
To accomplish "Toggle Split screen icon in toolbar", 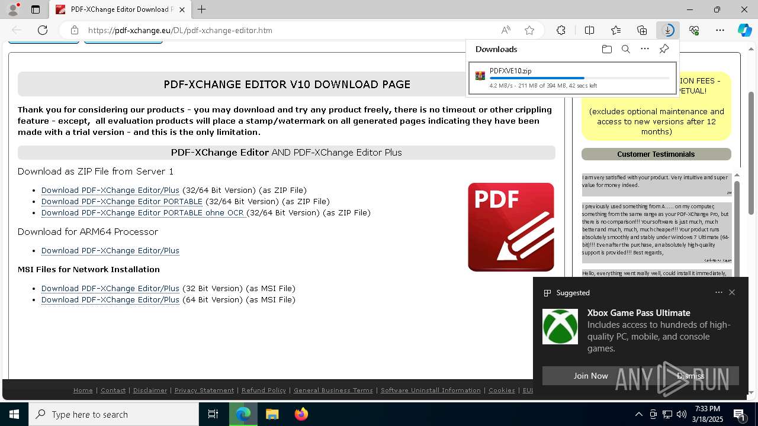I will (589, 30).
